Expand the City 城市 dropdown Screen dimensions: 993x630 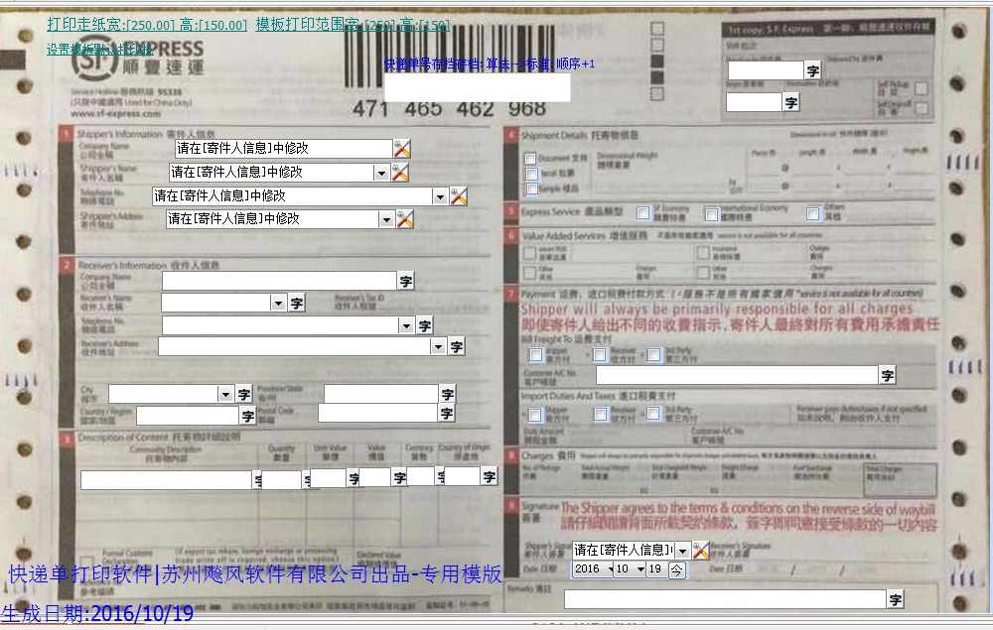[224, 394]
